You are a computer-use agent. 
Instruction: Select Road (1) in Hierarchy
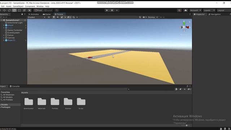(11, 40)
